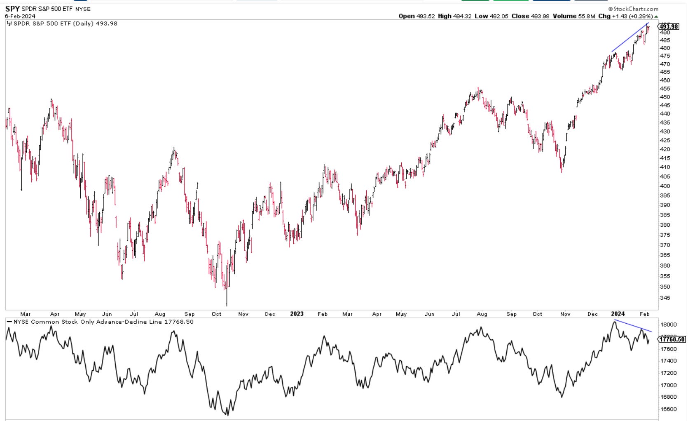The height and width of the screenshot is (421, 688).
Task: Click the SPDR S&P 500 ETF (Daily) legend
Action: point(66,24)
